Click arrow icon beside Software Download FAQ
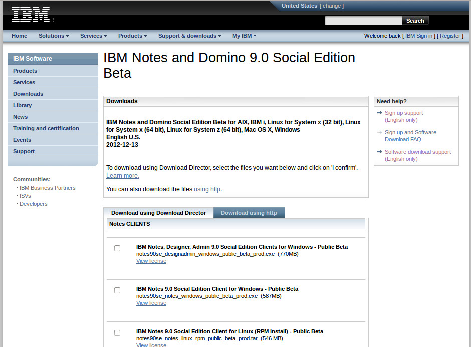The width and height of the screenshot is (471, 347). click(379, 132)
